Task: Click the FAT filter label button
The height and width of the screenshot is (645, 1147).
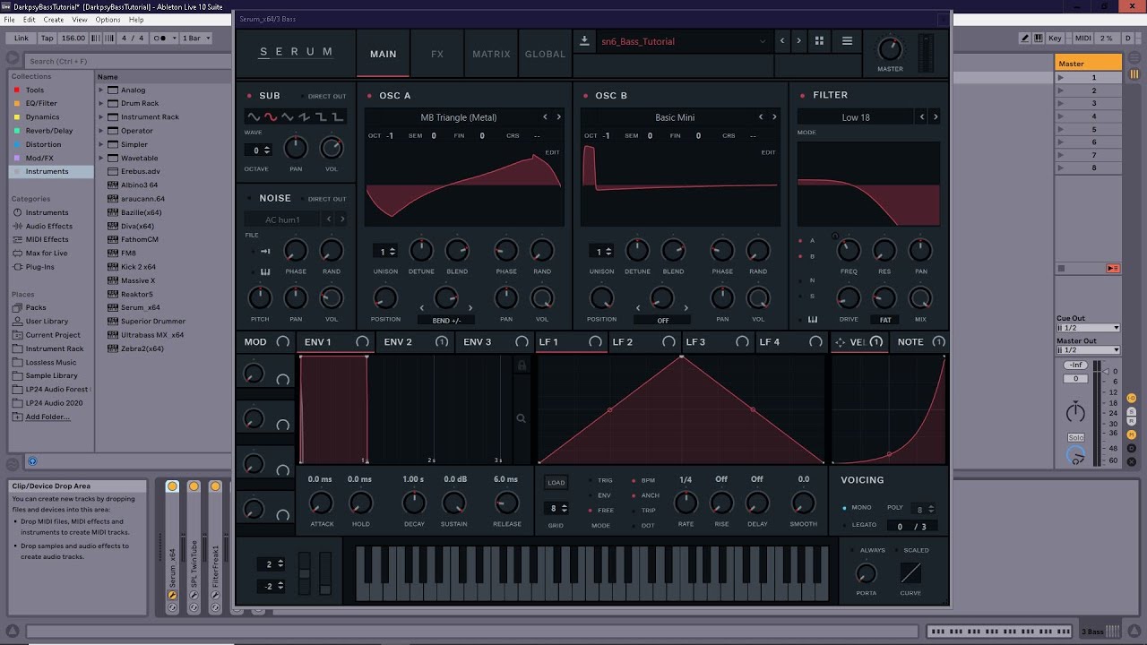Action: point(885,319)
